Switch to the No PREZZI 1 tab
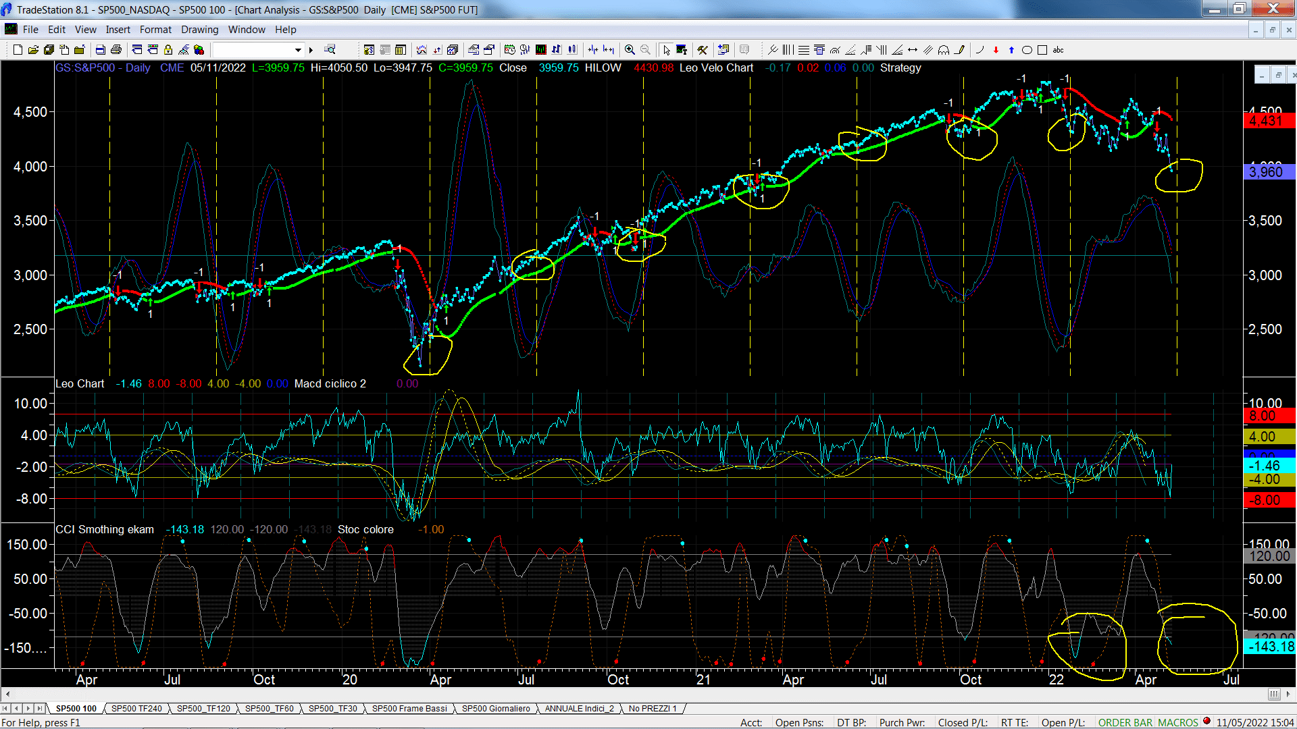This screenshot has height=729, width=1297. tap(652, 709)
